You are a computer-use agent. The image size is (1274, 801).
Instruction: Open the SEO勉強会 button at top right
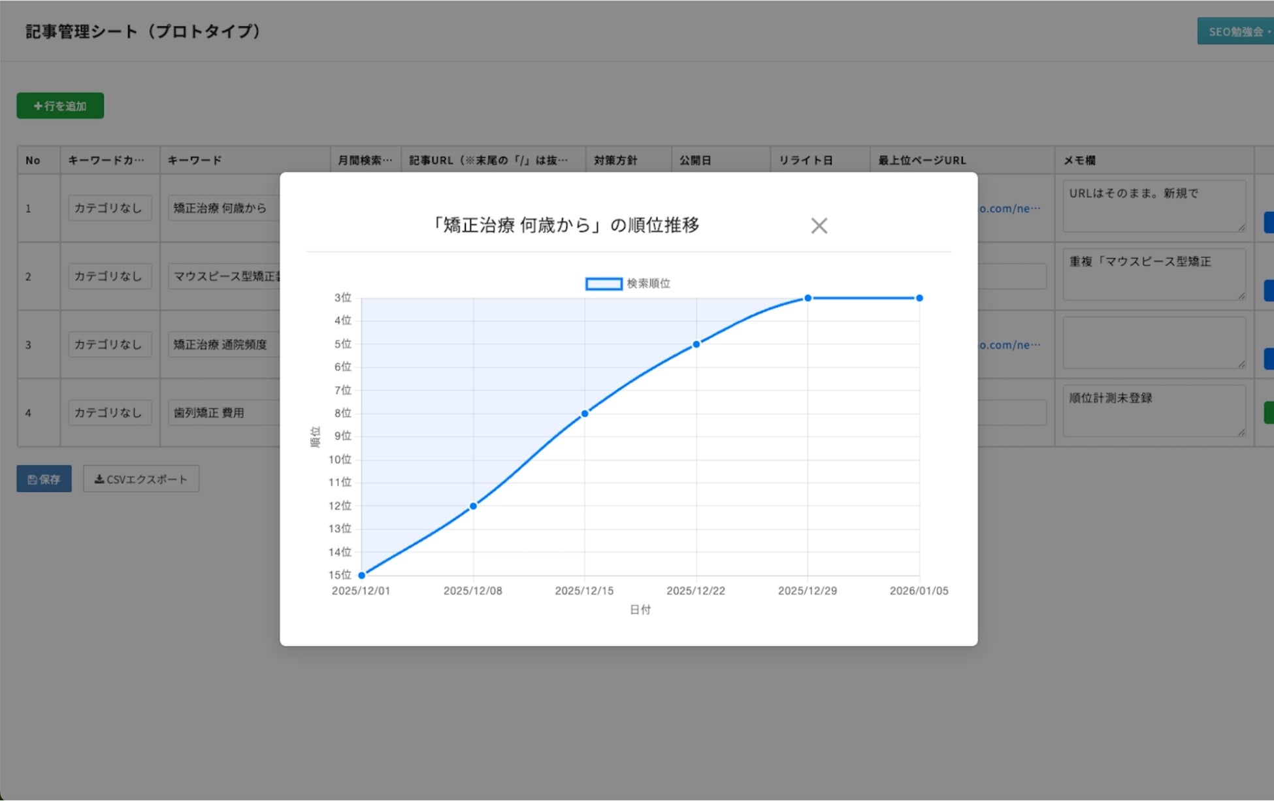(x=1235, y=31)
